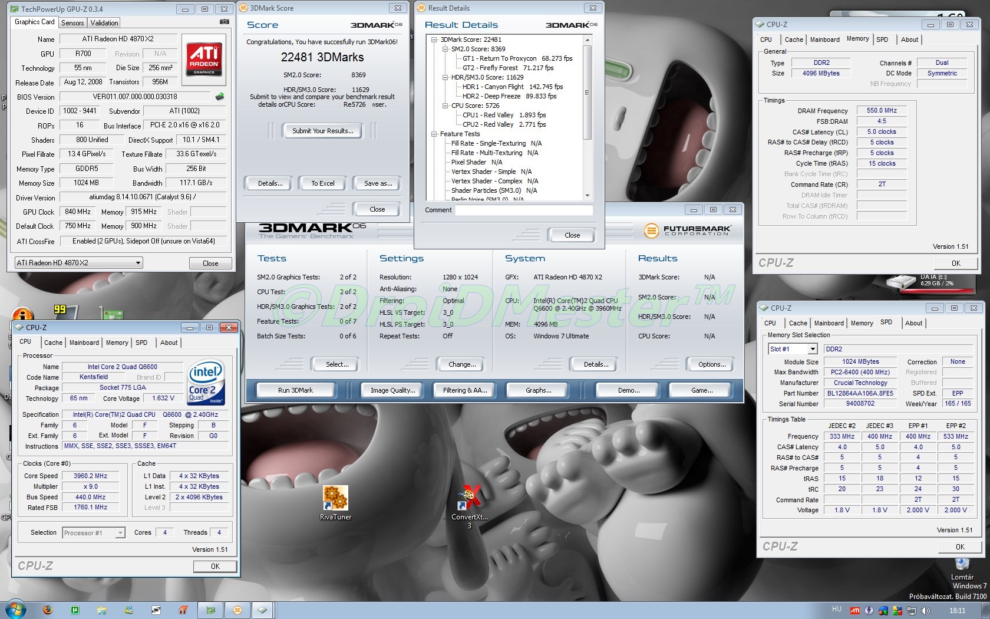Viewport: 990px width, 619px height.
Task: Click the Run 3DMark button
Action: (x=295, y=390)
